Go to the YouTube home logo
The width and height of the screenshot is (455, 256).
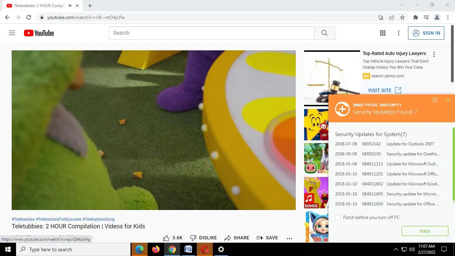[39, 33]
